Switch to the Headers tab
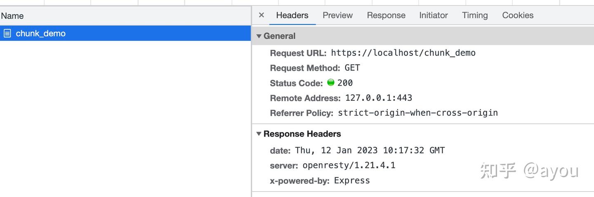594x197 pixels. click(x=292, y=15)
